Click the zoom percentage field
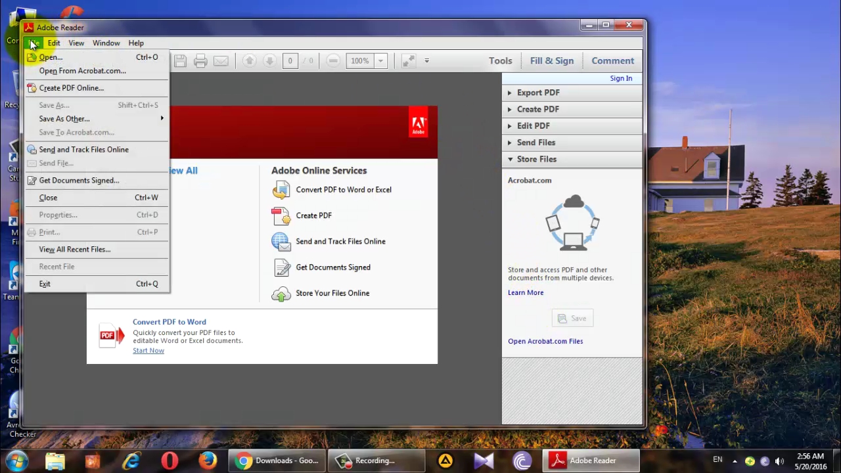 pyautogui.click(x=360, y=61)
